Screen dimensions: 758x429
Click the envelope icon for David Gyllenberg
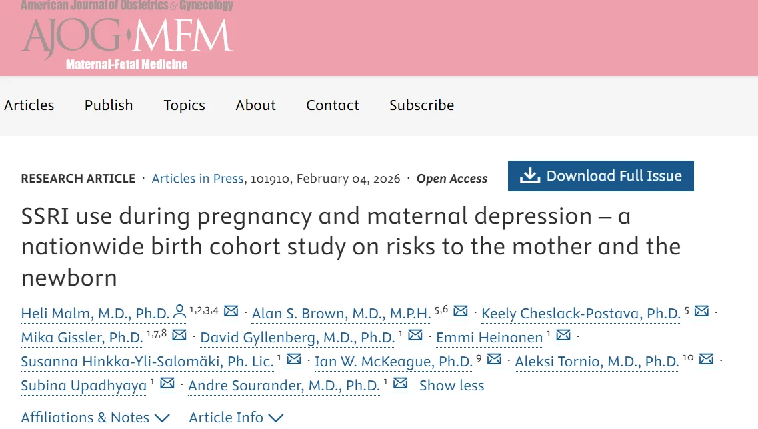click(x=415, y=335)
